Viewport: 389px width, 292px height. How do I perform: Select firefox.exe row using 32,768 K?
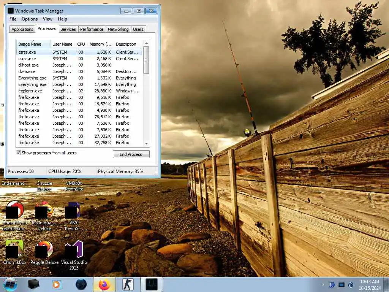click(x=79, y=143)
